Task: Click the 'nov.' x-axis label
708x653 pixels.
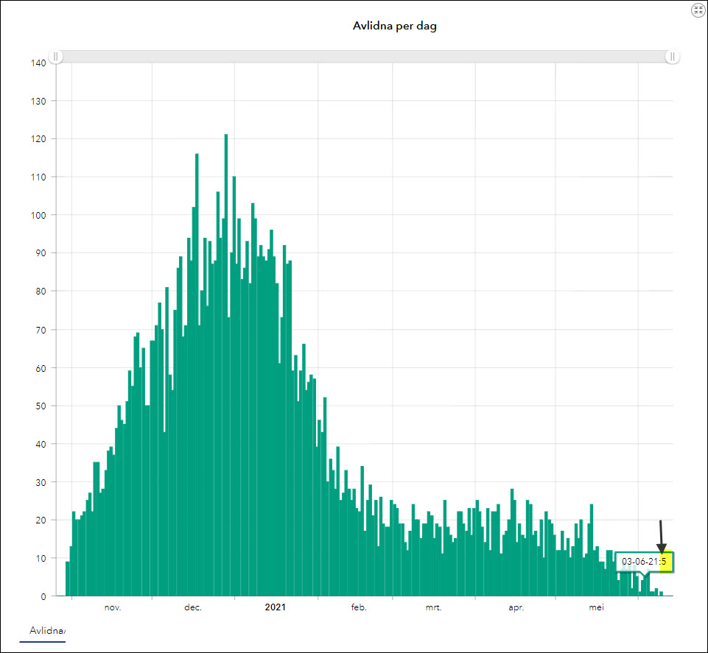Action: coord(113,607)
